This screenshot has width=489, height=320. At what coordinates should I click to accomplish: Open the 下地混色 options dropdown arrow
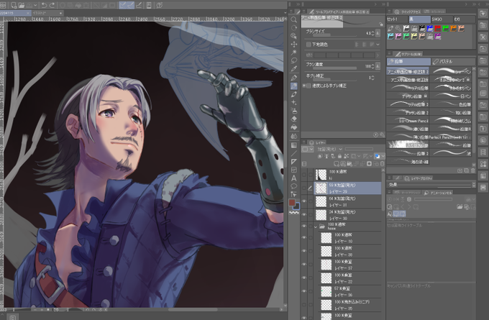click(378, 45)
